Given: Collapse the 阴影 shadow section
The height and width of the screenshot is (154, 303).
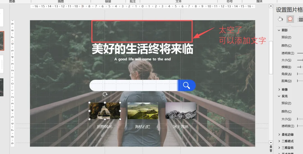Looking at the screenshot, I should pos(279,30).
